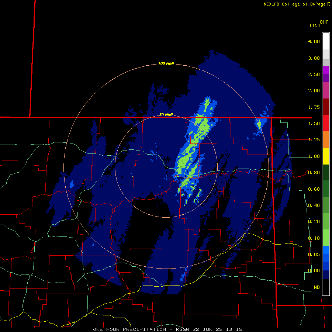
Task: Click the 0.40 legend value
Action: pyautogui.click(x=314, y=205)
